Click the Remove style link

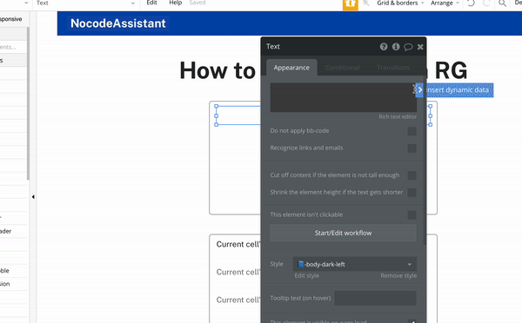[x=398, y=276]
